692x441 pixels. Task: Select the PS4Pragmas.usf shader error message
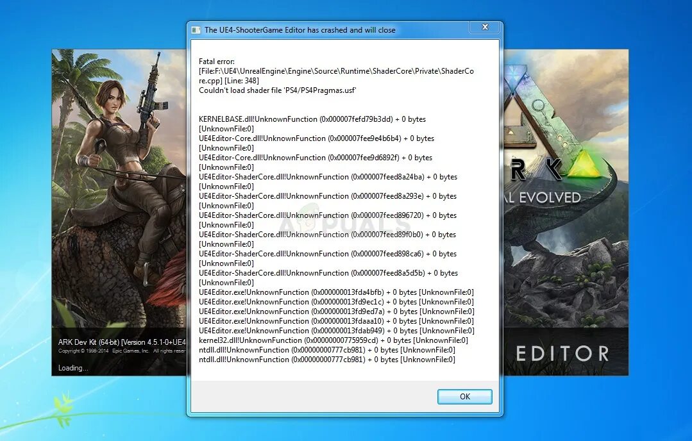[x=276, y=90]
